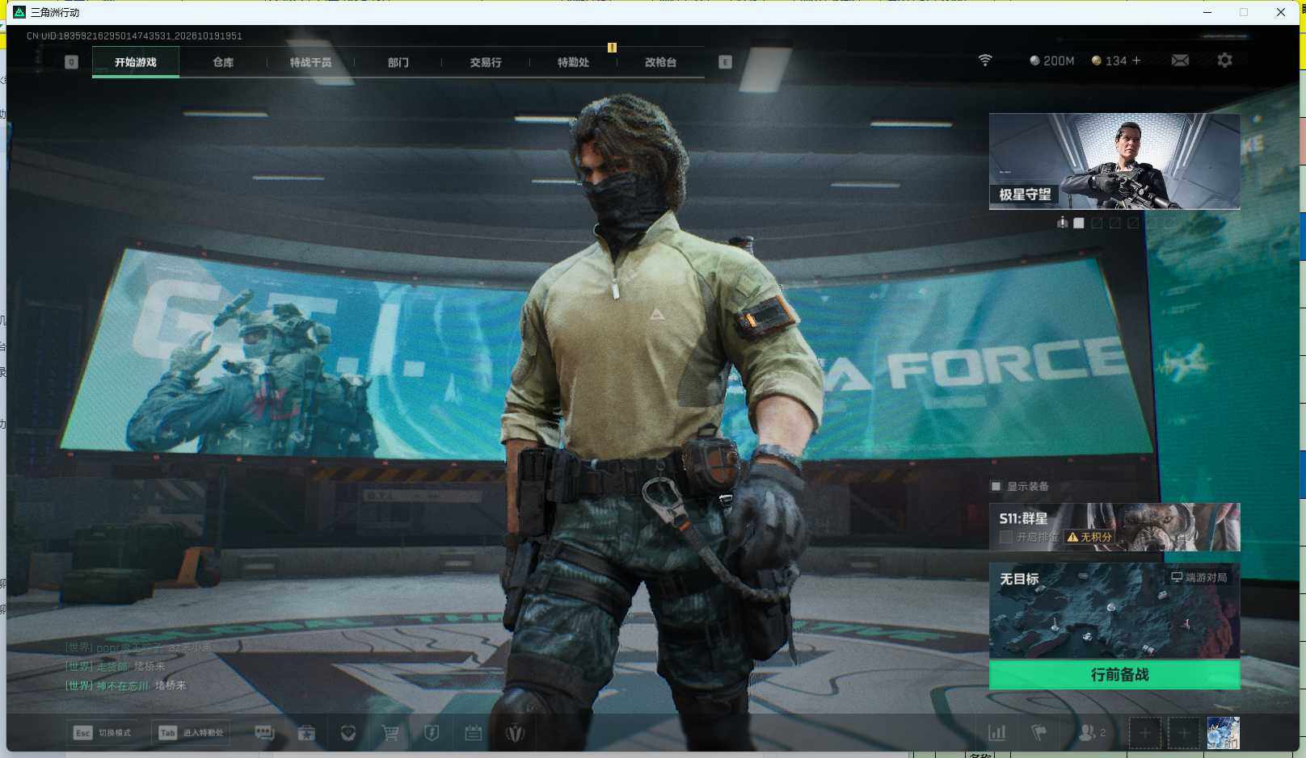The image size is (1306, 758).
Task: Open the flags icon in bottom bar
Action: click(x=1039, y=733)
